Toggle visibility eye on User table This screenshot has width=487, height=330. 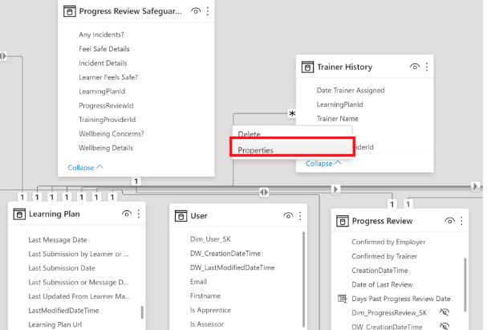tap(288, 215)
